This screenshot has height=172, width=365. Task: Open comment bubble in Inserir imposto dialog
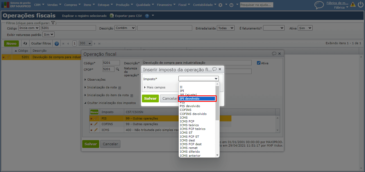[214, 69]
